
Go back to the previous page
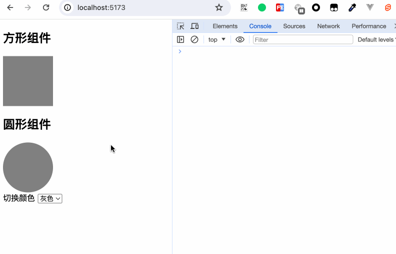tap(10, 7)
